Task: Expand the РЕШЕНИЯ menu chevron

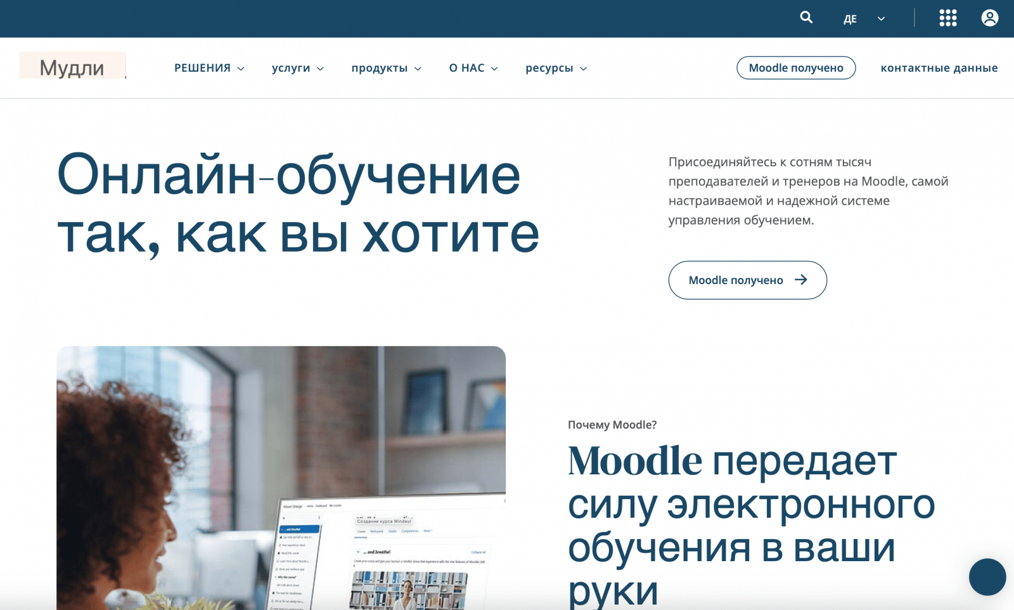Action: point(241,68)
